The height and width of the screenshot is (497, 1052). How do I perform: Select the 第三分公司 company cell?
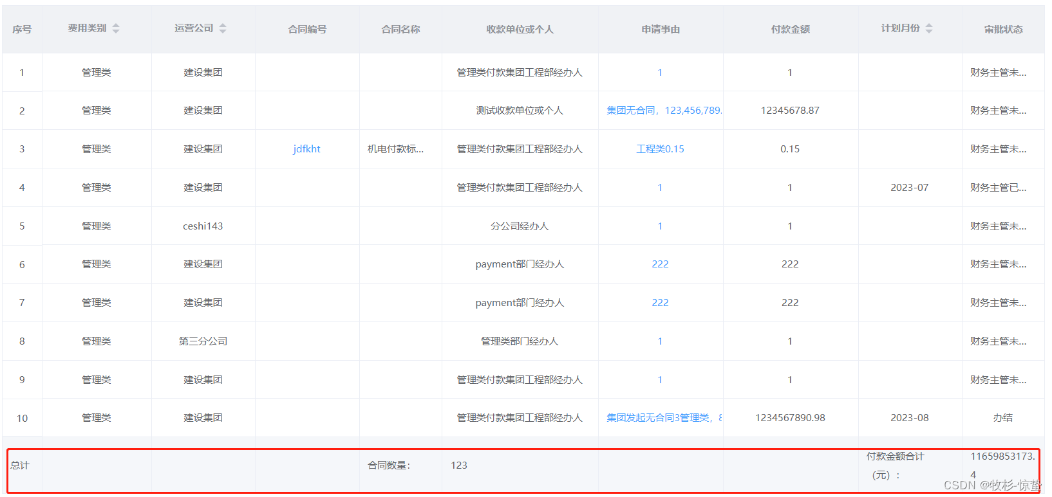pyautogui.click(x=203, y=341)
